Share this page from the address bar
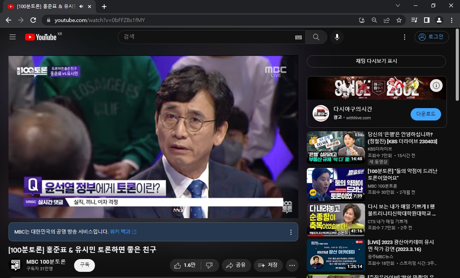460x278 pixels. pos(387,20)
